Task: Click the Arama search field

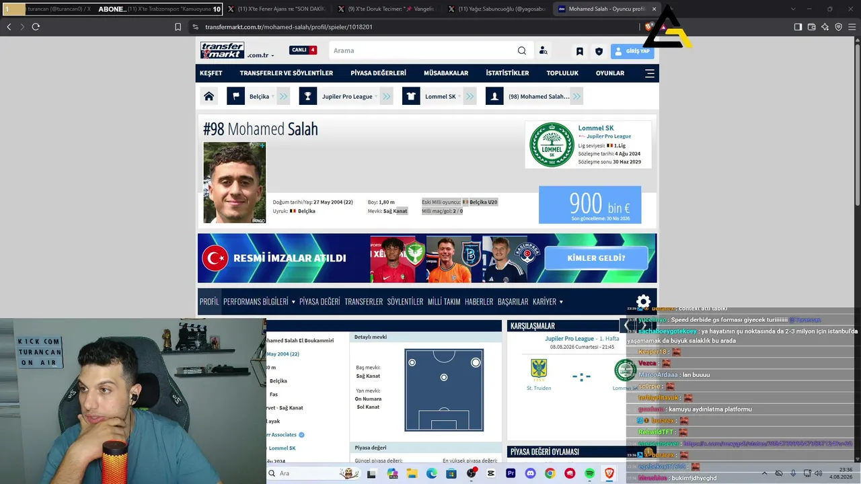Action: [422, 50]
